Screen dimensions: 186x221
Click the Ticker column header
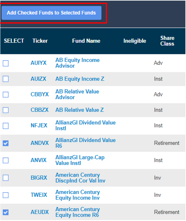tap(40, 41)
